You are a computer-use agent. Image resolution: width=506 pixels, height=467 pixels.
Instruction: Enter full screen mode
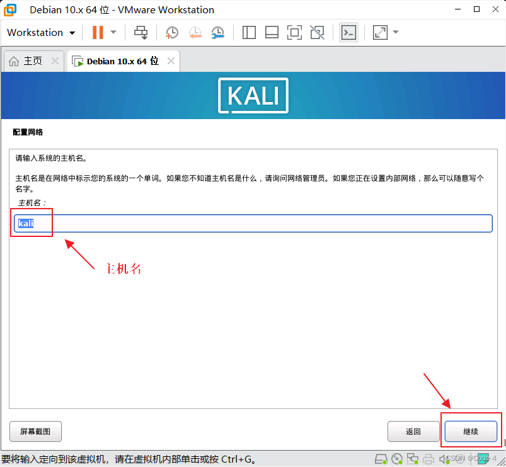click(294, 32)
